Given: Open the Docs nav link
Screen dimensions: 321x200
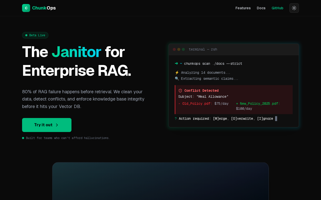Looking at the screenshot, I should pyautogui.click(x=261, y=8).
